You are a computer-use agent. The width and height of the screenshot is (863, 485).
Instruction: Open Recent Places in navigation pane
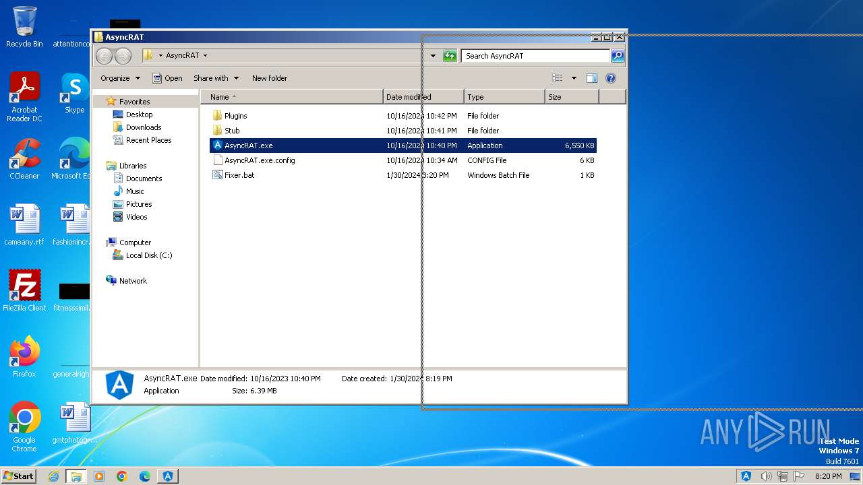point(148,140)
